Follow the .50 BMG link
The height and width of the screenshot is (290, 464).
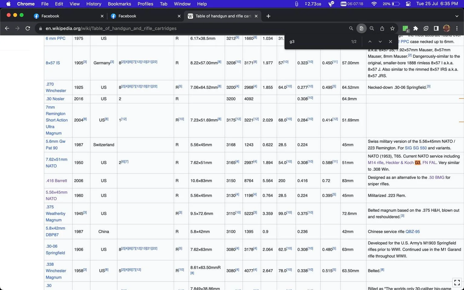pyautogui.click(x=436, y=177)
